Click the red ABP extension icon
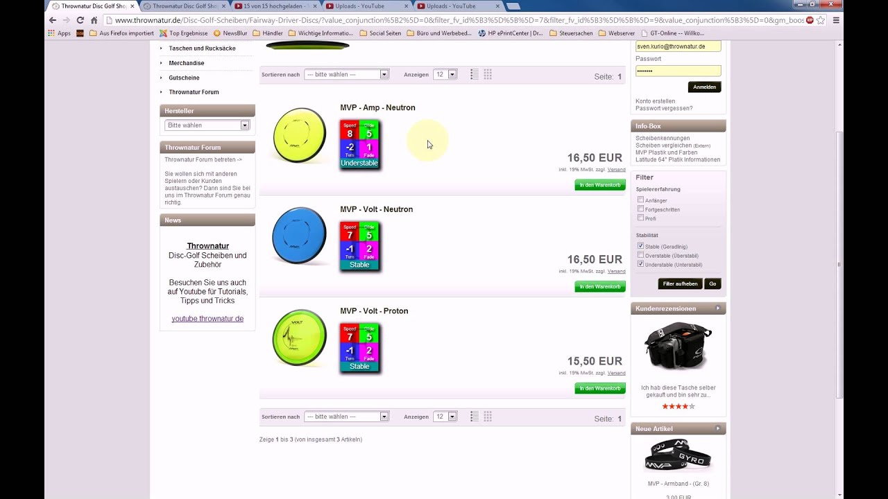Viewport: 888px width, 499px height. [810, 20]
